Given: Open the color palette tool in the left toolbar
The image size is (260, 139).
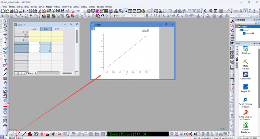Looking at the screenshot, I should (5, 108).
